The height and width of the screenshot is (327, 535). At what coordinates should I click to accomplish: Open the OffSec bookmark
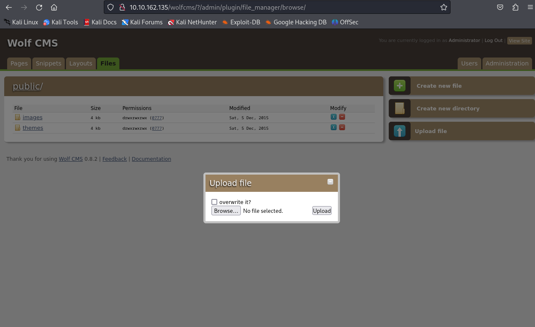[345, 22]
